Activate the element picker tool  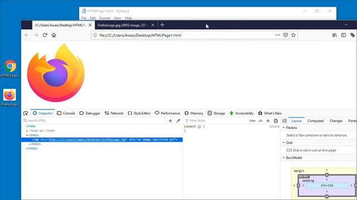(x=26, y=113)
